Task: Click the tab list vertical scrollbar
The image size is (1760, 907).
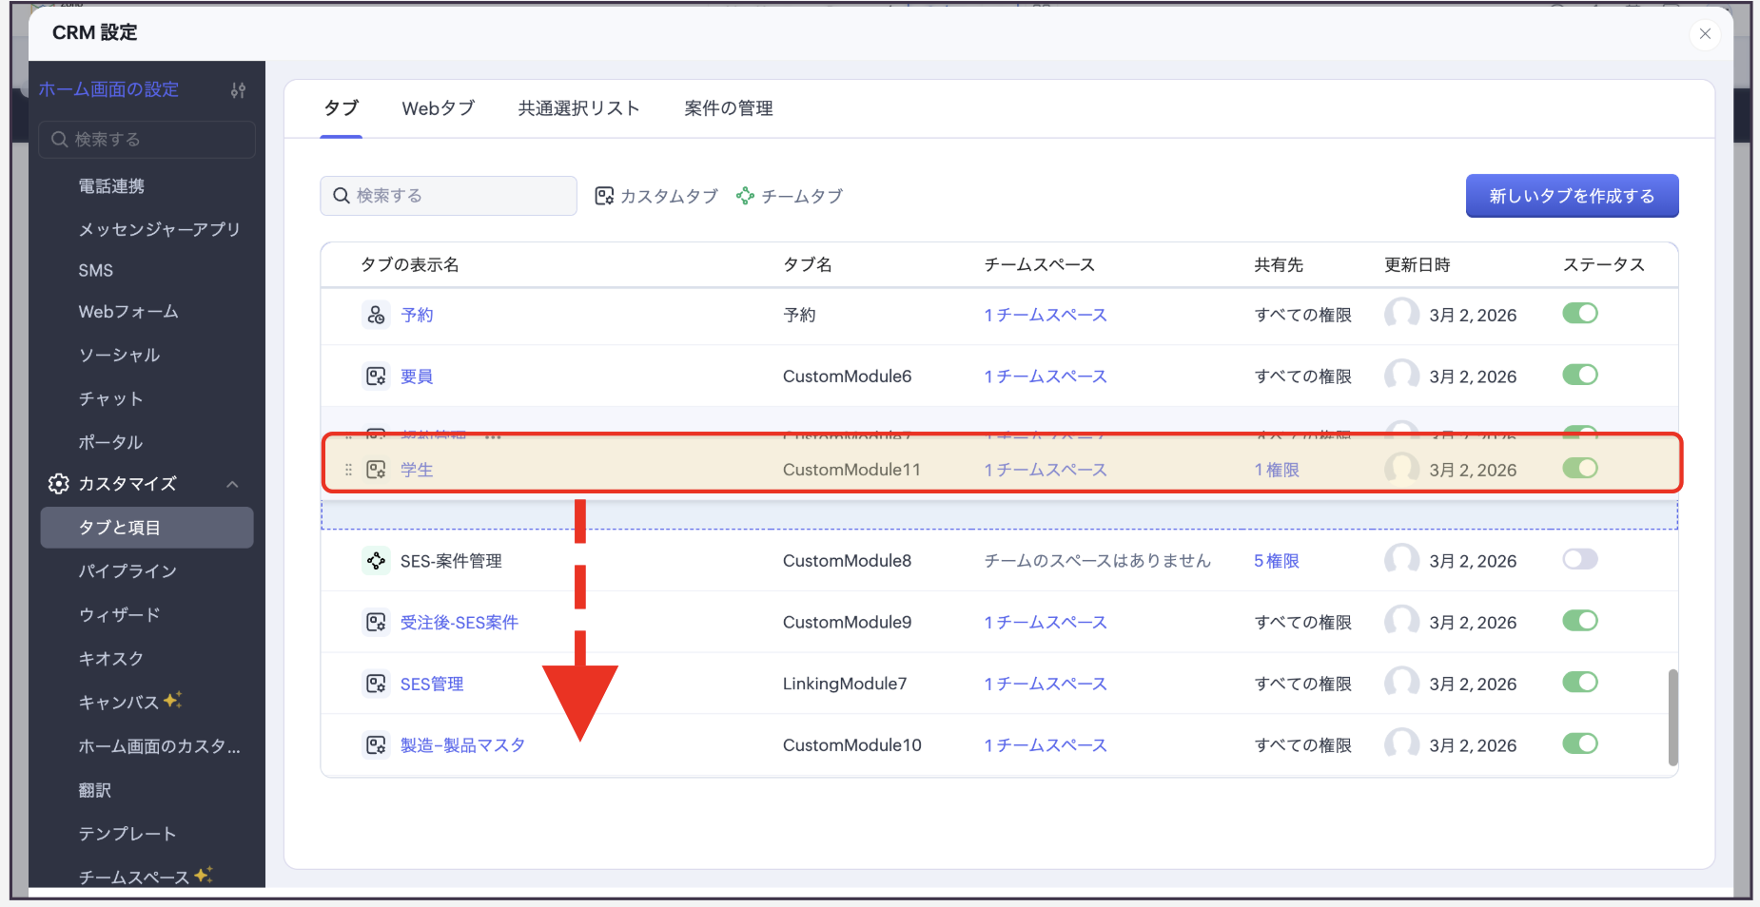Action: coord(1672,717)
